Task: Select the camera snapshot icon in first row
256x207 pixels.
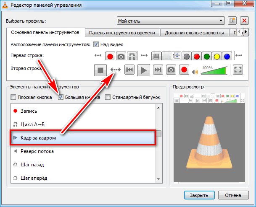Action: (121, 57)
